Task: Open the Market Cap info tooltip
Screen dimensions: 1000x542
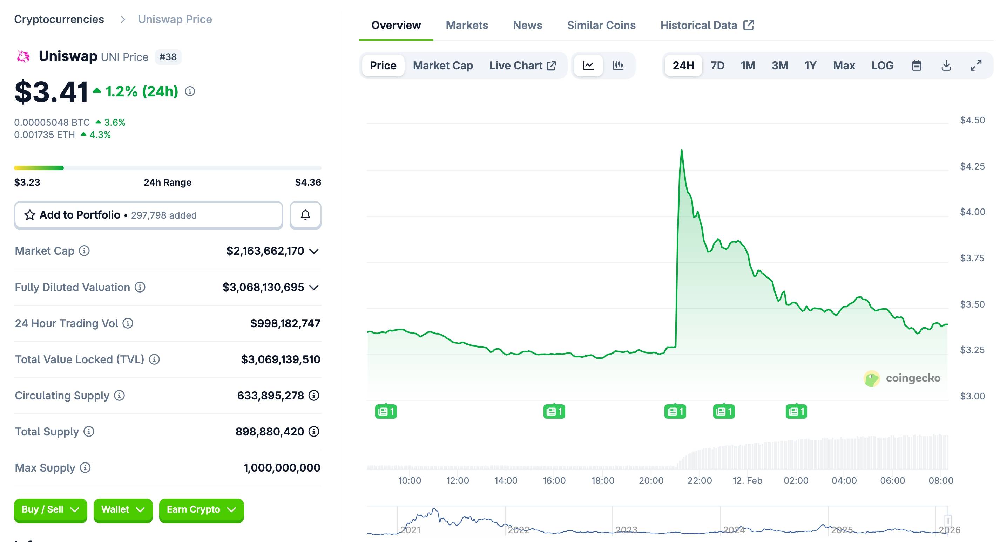Action: [85, 251]
